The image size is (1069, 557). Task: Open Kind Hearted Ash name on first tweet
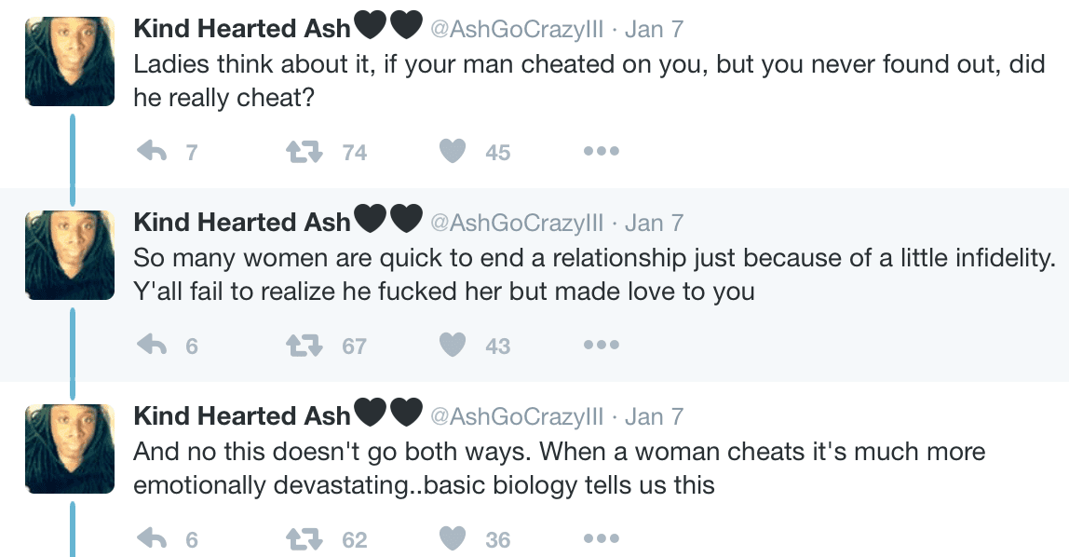point(242,29)
